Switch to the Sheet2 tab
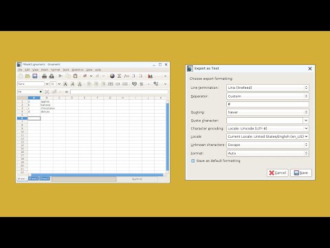This screenshot has width=330, height=248. (34, 178)
